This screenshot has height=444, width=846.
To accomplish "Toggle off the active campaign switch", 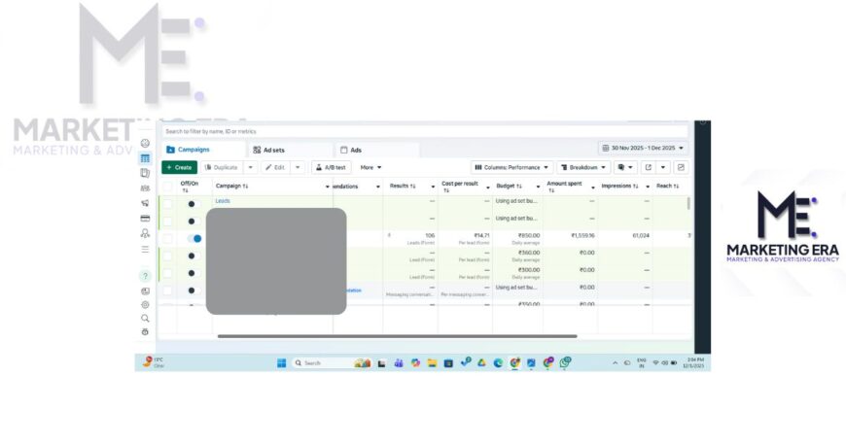I will 194,238.
